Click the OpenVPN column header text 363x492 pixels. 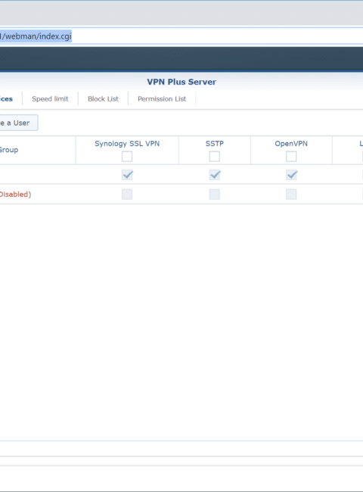coord(291,144)
